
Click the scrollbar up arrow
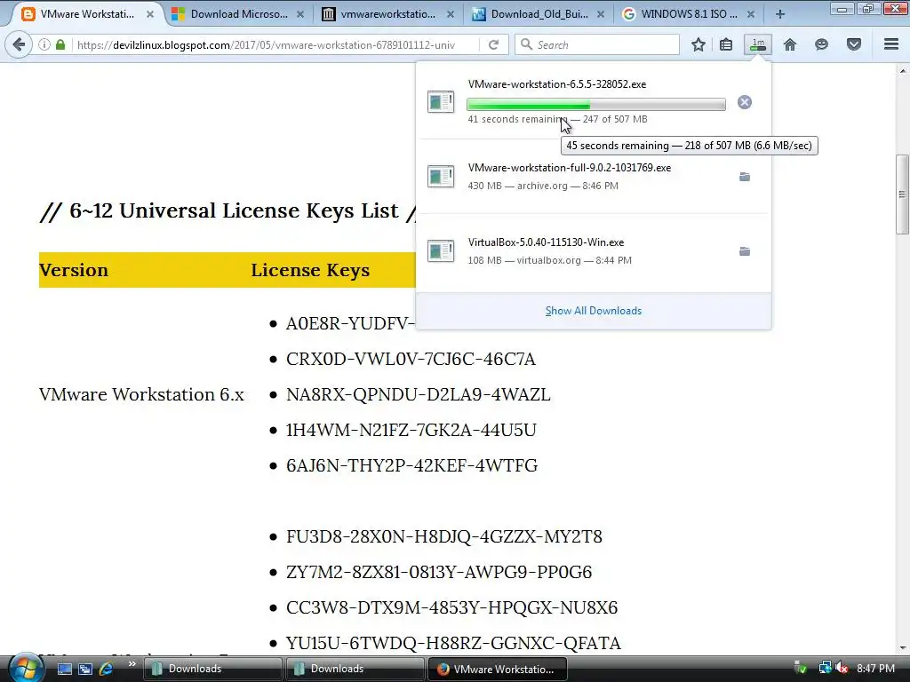902,71
